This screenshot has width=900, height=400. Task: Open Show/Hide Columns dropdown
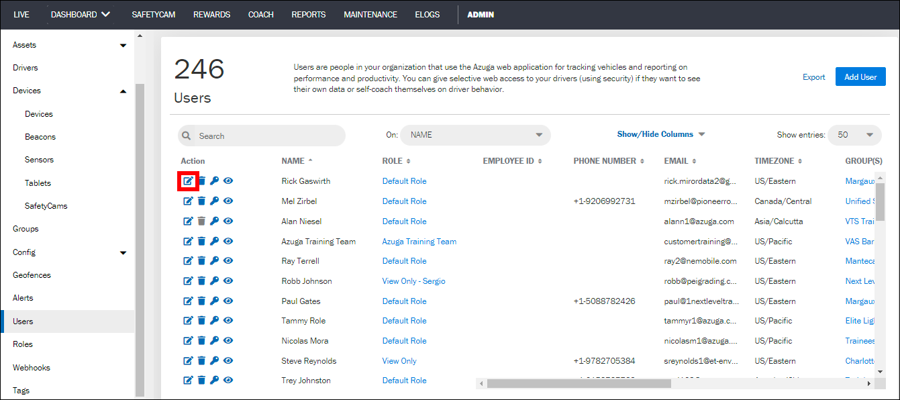tap(661, 134)
